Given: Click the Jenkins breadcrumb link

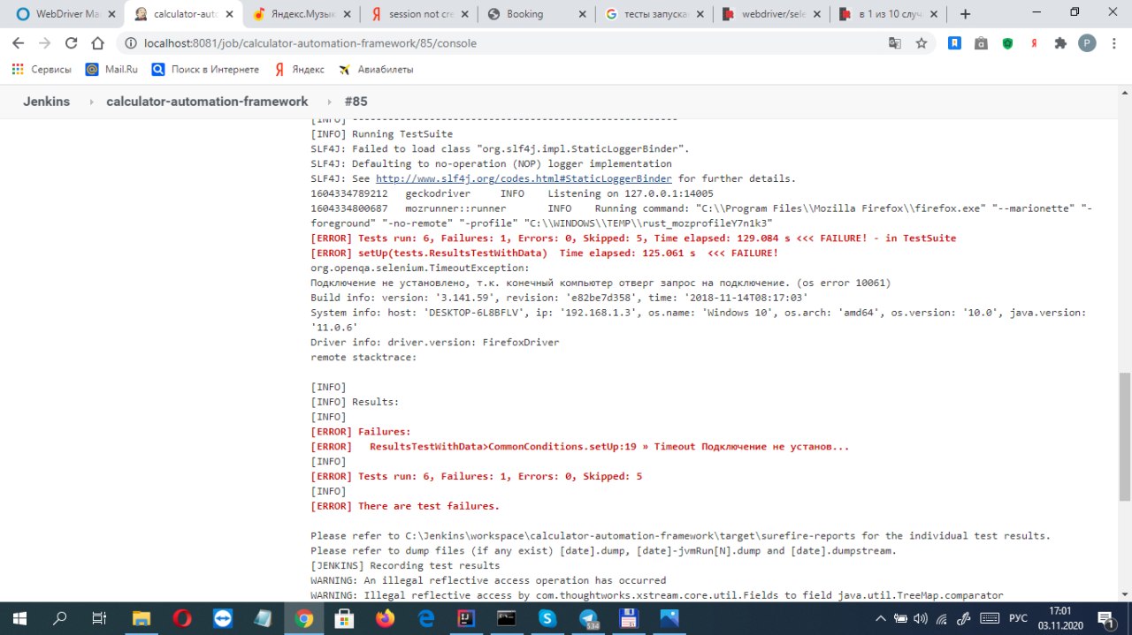Looking at the screenshot, I should click(x=46, y=102).
